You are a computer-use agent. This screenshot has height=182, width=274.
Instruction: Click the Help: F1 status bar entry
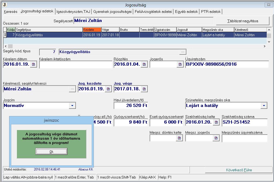pos(165,177)
